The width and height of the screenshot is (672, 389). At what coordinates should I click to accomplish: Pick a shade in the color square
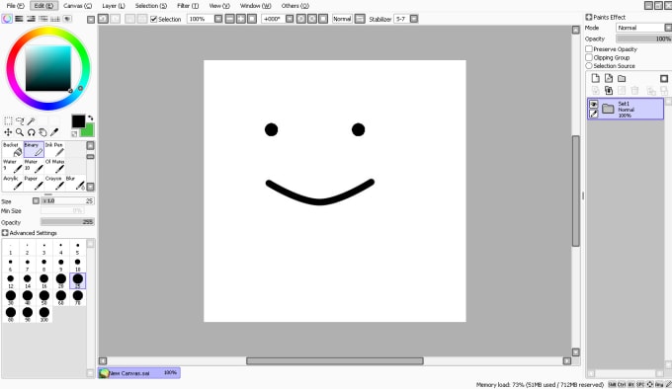48,68
